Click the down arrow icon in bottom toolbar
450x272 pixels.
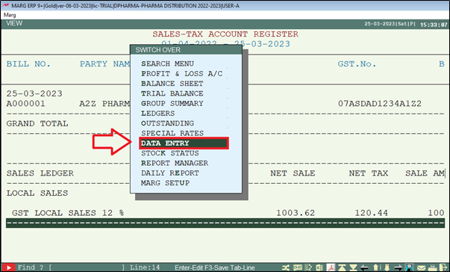point(387,268)
